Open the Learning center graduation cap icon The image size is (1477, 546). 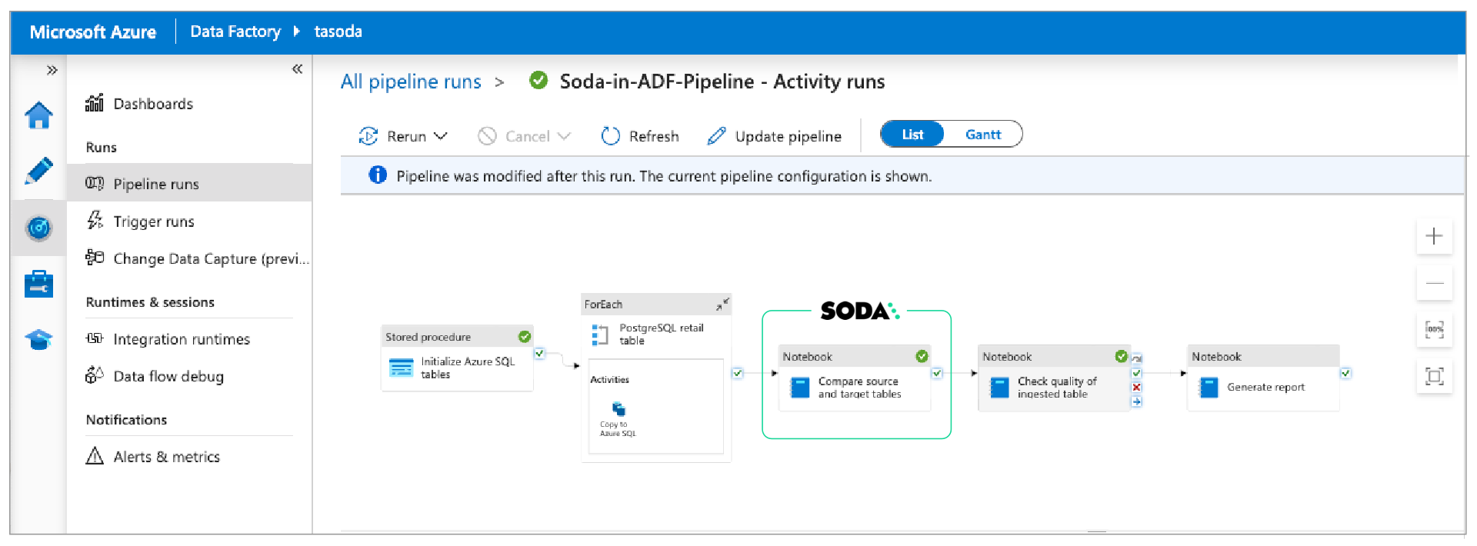(38, 339)
